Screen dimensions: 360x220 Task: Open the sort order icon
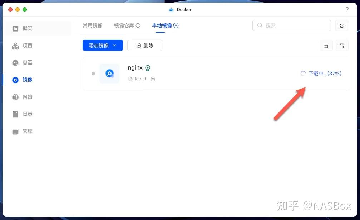[326, 45]
